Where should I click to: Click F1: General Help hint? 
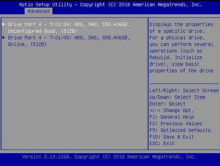tap(172, 117)
